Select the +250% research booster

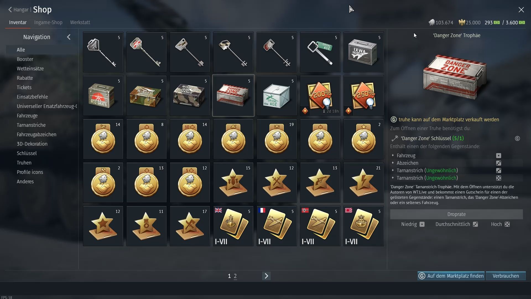pyautogui.click(x=363, y=96)
